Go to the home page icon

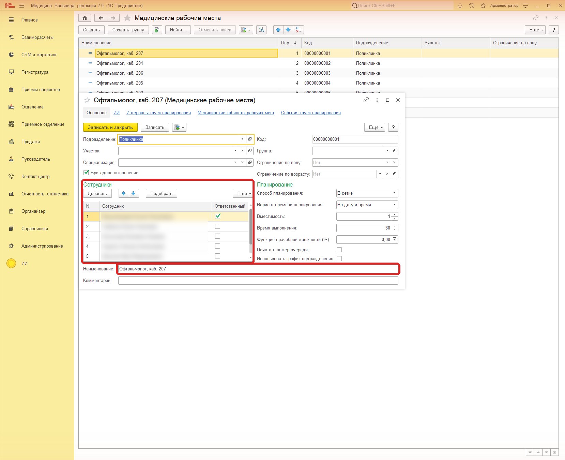[85, 18]
